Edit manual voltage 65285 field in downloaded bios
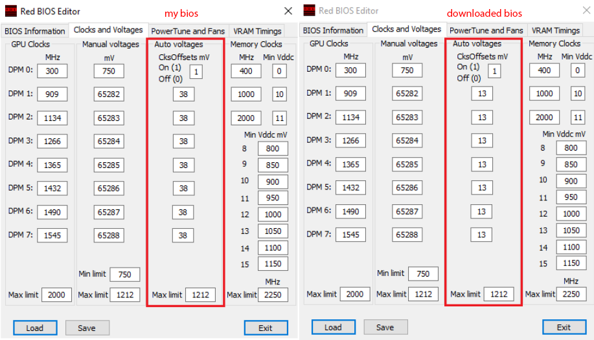This screenshot has height=340, width=594. (x=407, y=164)
